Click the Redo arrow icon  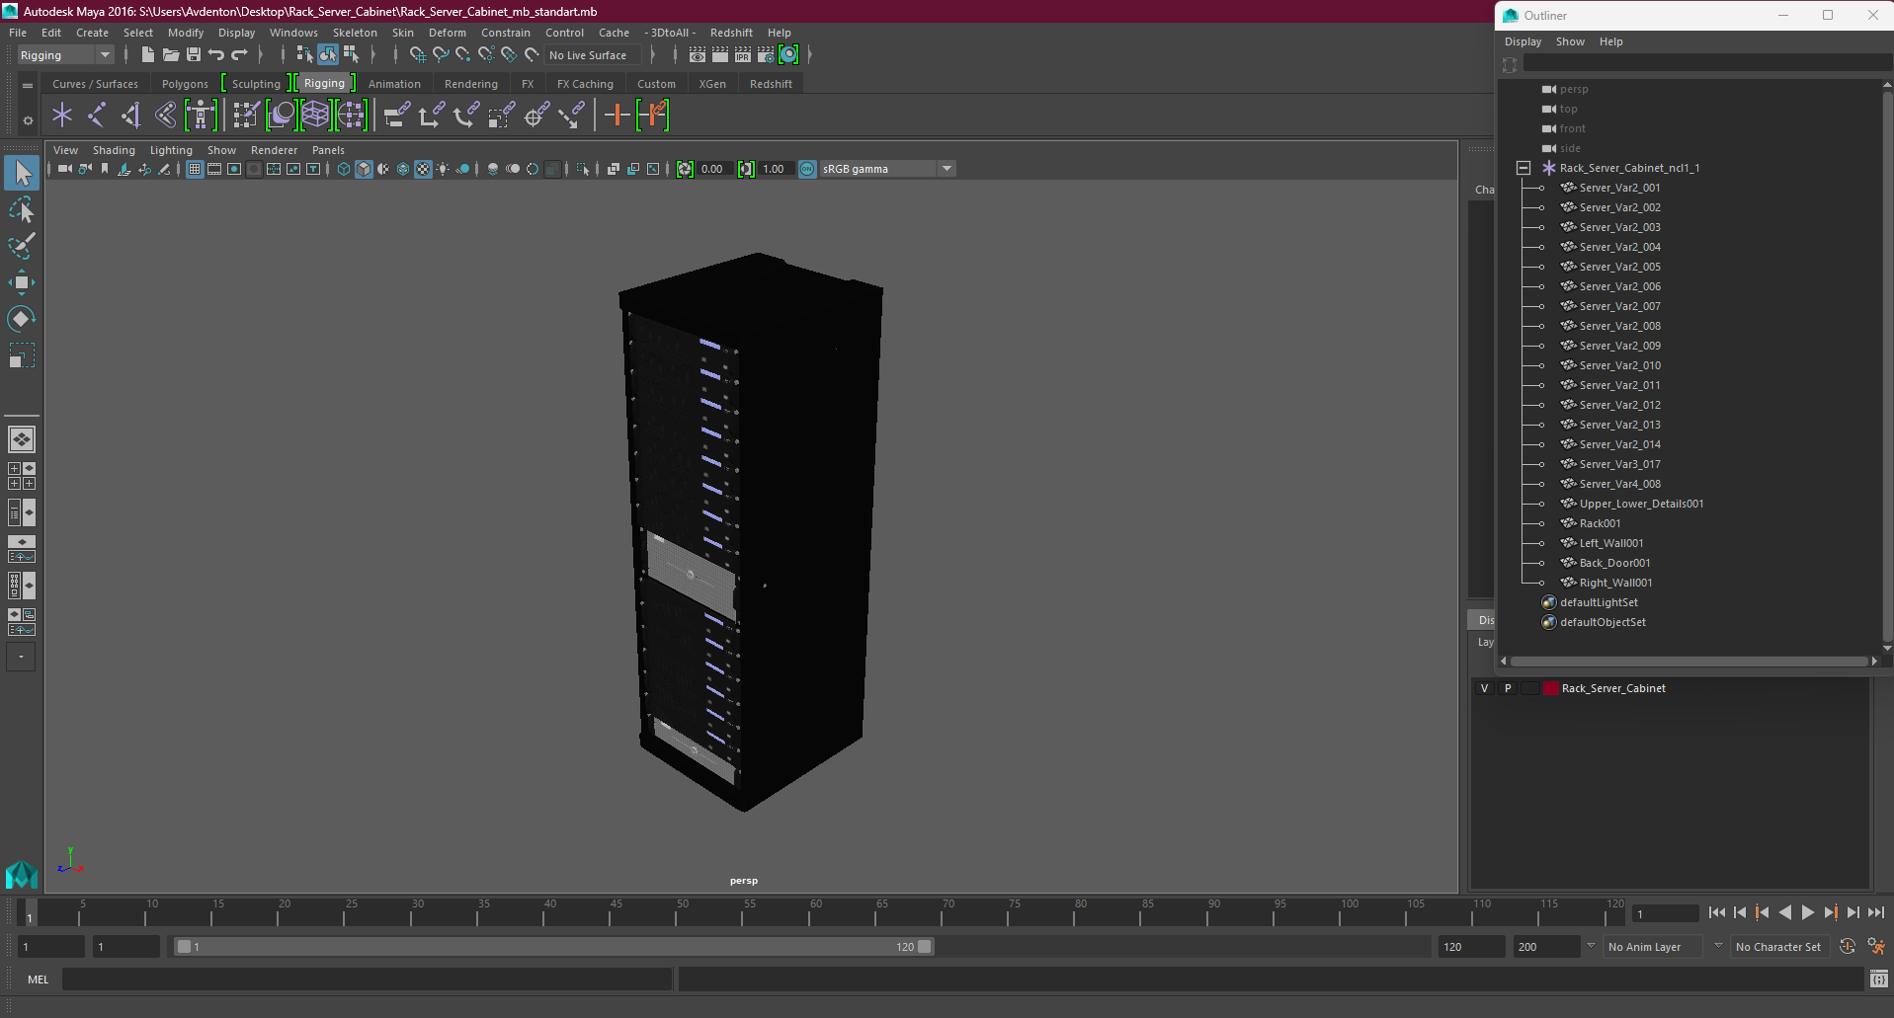point(239,55)
